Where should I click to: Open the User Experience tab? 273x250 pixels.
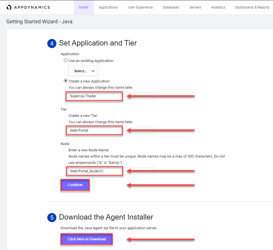point(140,7)
